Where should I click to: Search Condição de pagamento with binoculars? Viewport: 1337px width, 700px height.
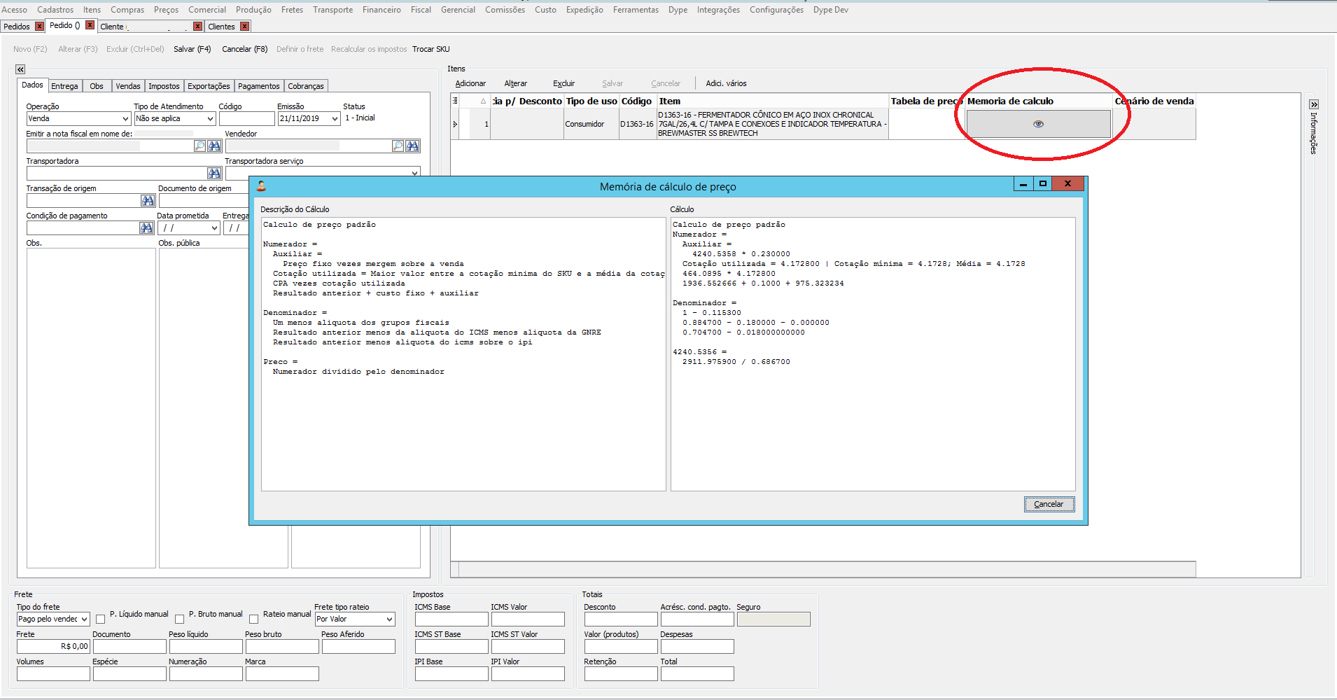click(146, 227)
